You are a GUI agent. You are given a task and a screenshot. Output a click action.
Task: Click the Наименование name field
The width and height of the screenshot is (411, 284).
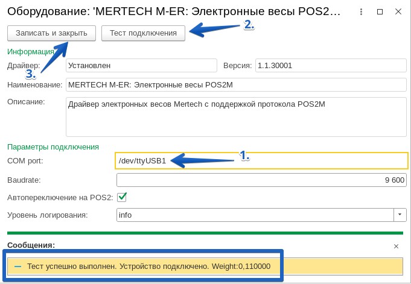pyautogui.click(x=235, y=85)
